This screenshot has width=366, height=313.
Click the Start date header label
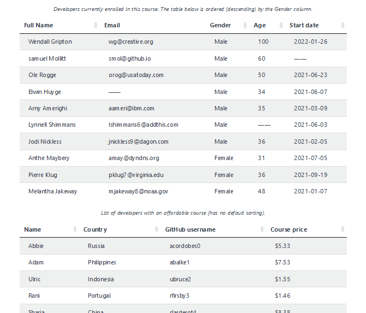pyautogui.click(x=304, y=26)
